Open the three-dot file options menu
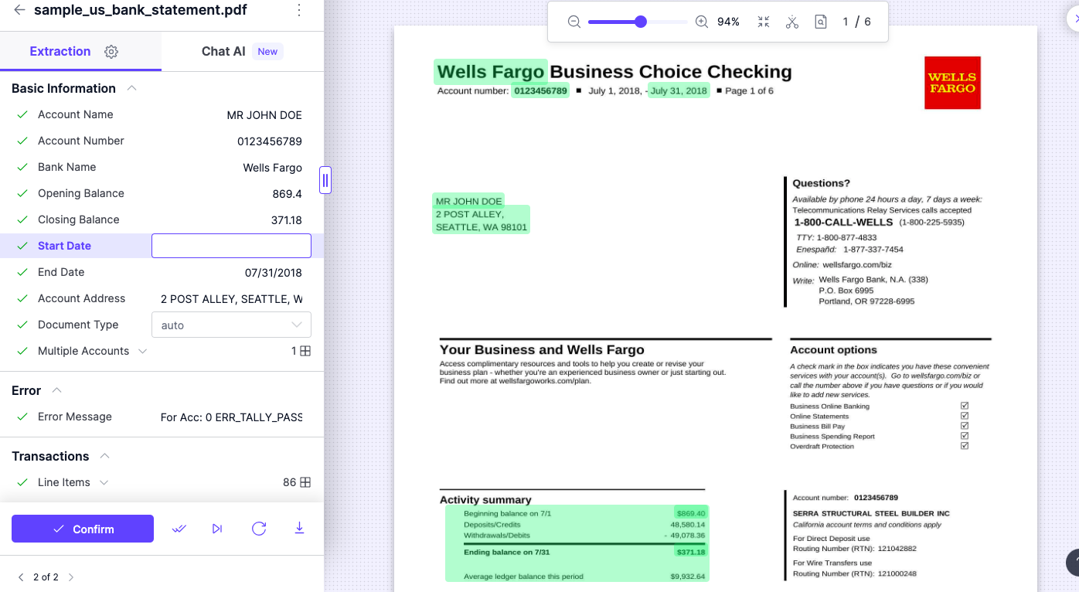The width and height of the screenshot is (1079, 592). click(299, 10)
